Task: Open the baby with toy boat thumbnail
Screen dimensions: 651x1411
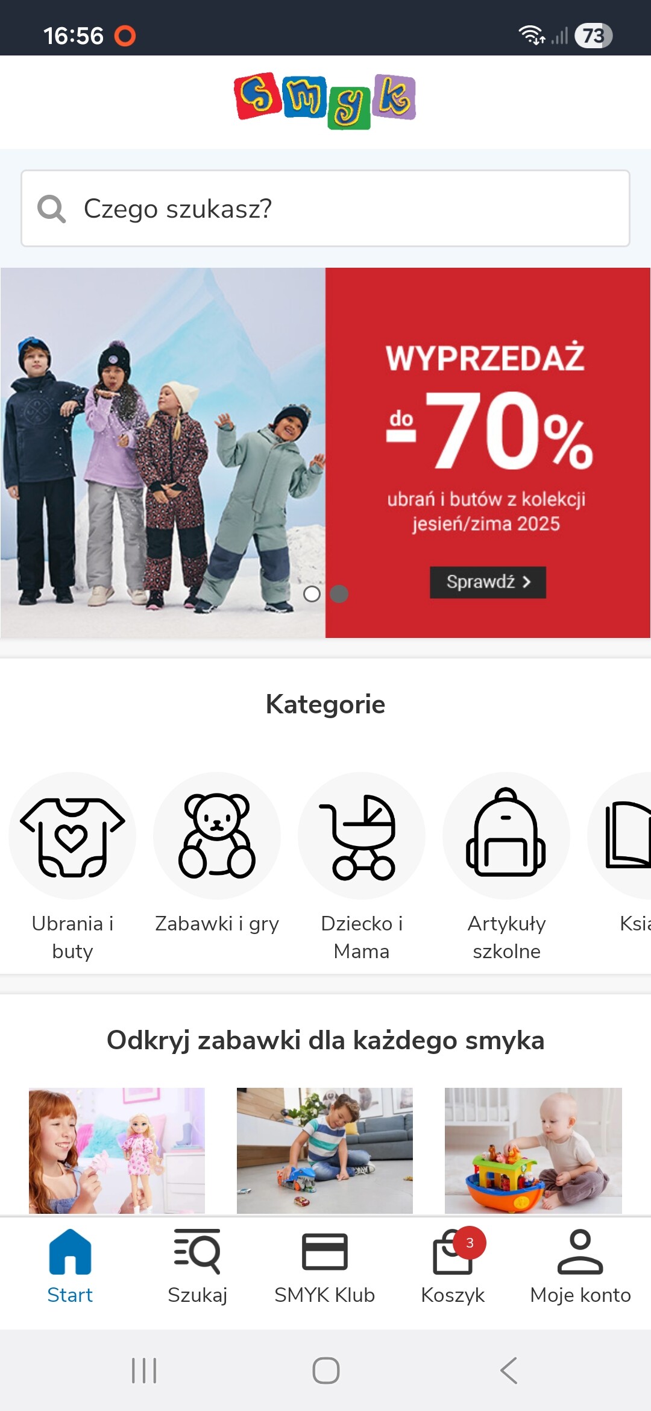Action: tap(533, 1151)
